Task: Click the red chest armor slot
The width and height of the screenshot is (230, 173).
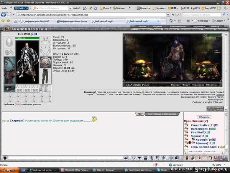Action: [9, 77]
